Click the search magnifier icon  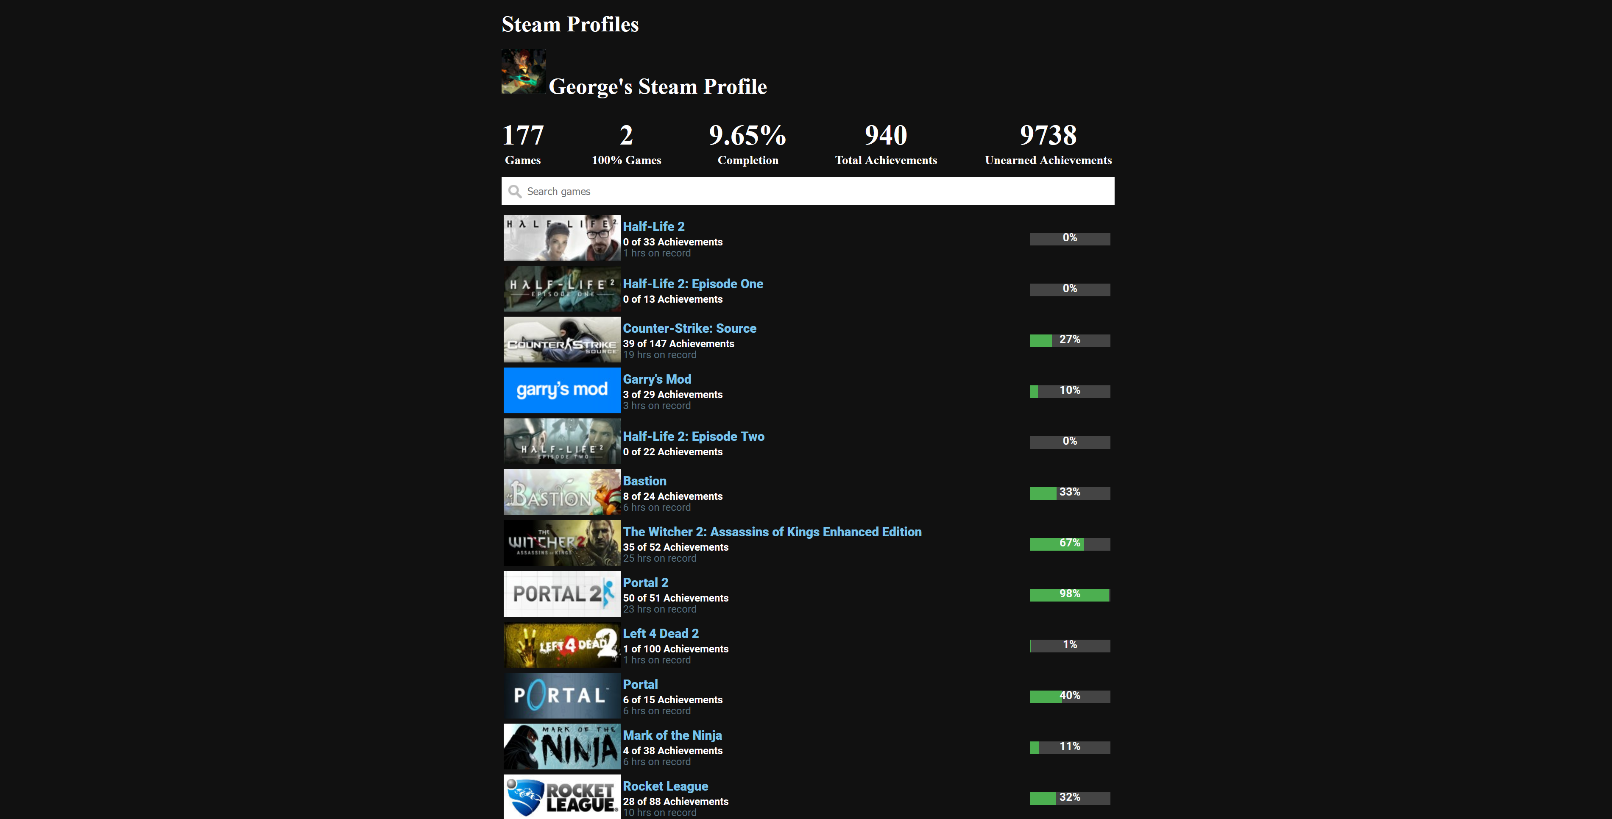pyautogui.click(x=514, y=192)
